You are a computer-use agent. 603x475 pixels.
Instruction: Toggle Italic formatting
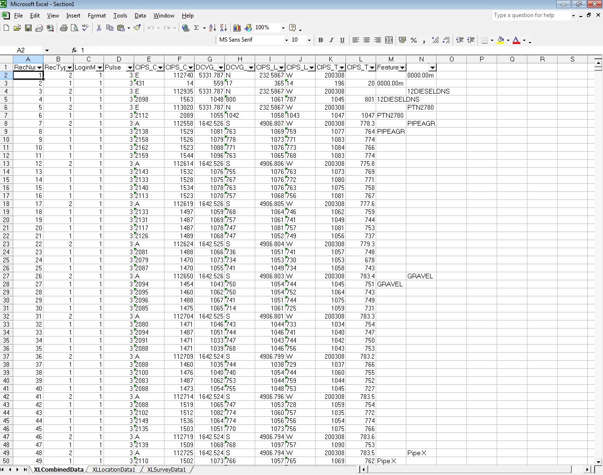[331, 40]
